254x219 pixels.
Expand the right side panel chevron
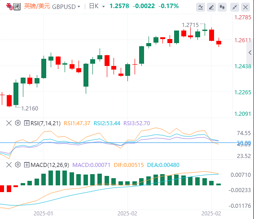point(250,53)
